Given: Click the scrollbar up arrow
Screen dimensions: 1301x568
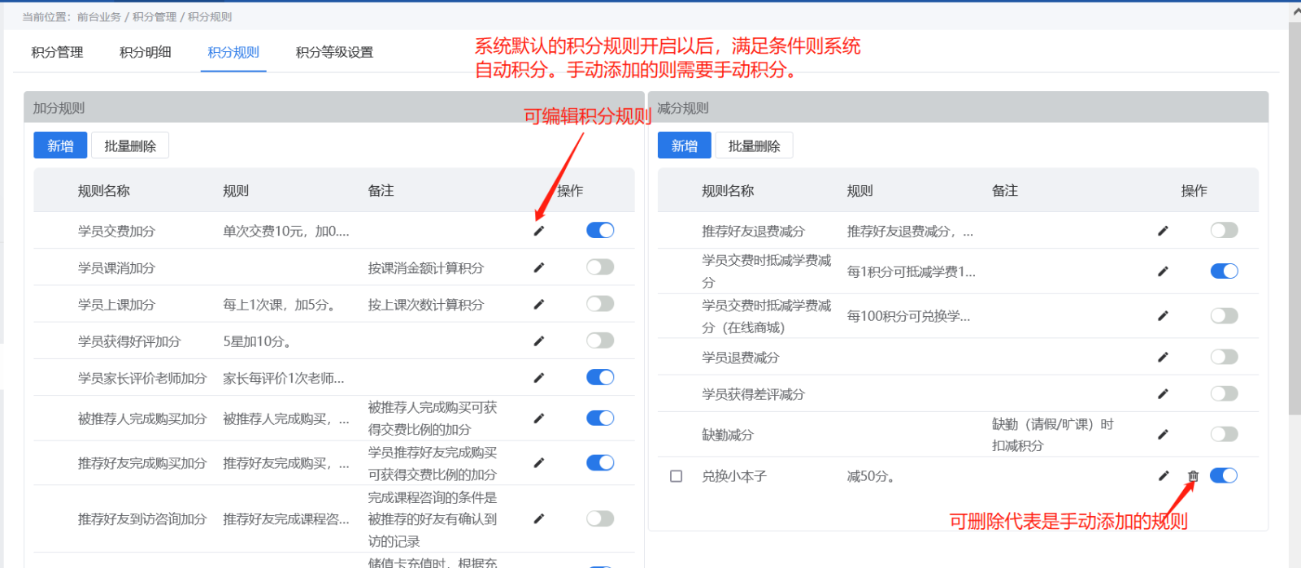Looking at the screenshot, I should pos(1294,12).
